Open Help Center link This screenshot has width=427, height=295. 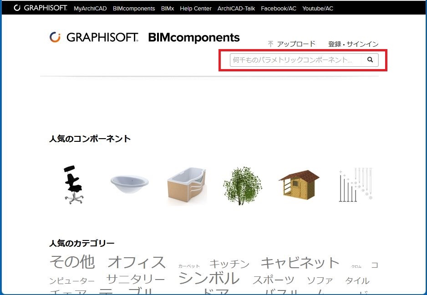coord(196,9)
